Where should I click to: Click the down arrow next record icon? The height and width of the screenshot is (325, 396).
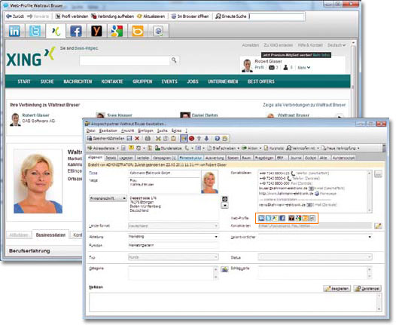(x=206, y=138)
